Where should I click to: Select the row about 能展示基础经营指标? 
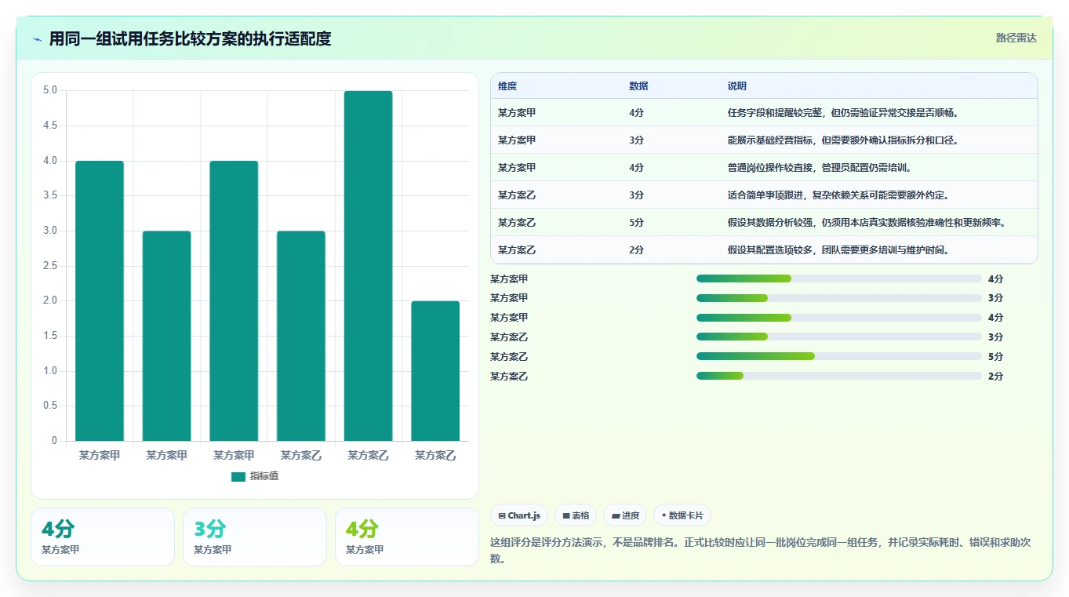pyautogui.click(x=764, y=140)
